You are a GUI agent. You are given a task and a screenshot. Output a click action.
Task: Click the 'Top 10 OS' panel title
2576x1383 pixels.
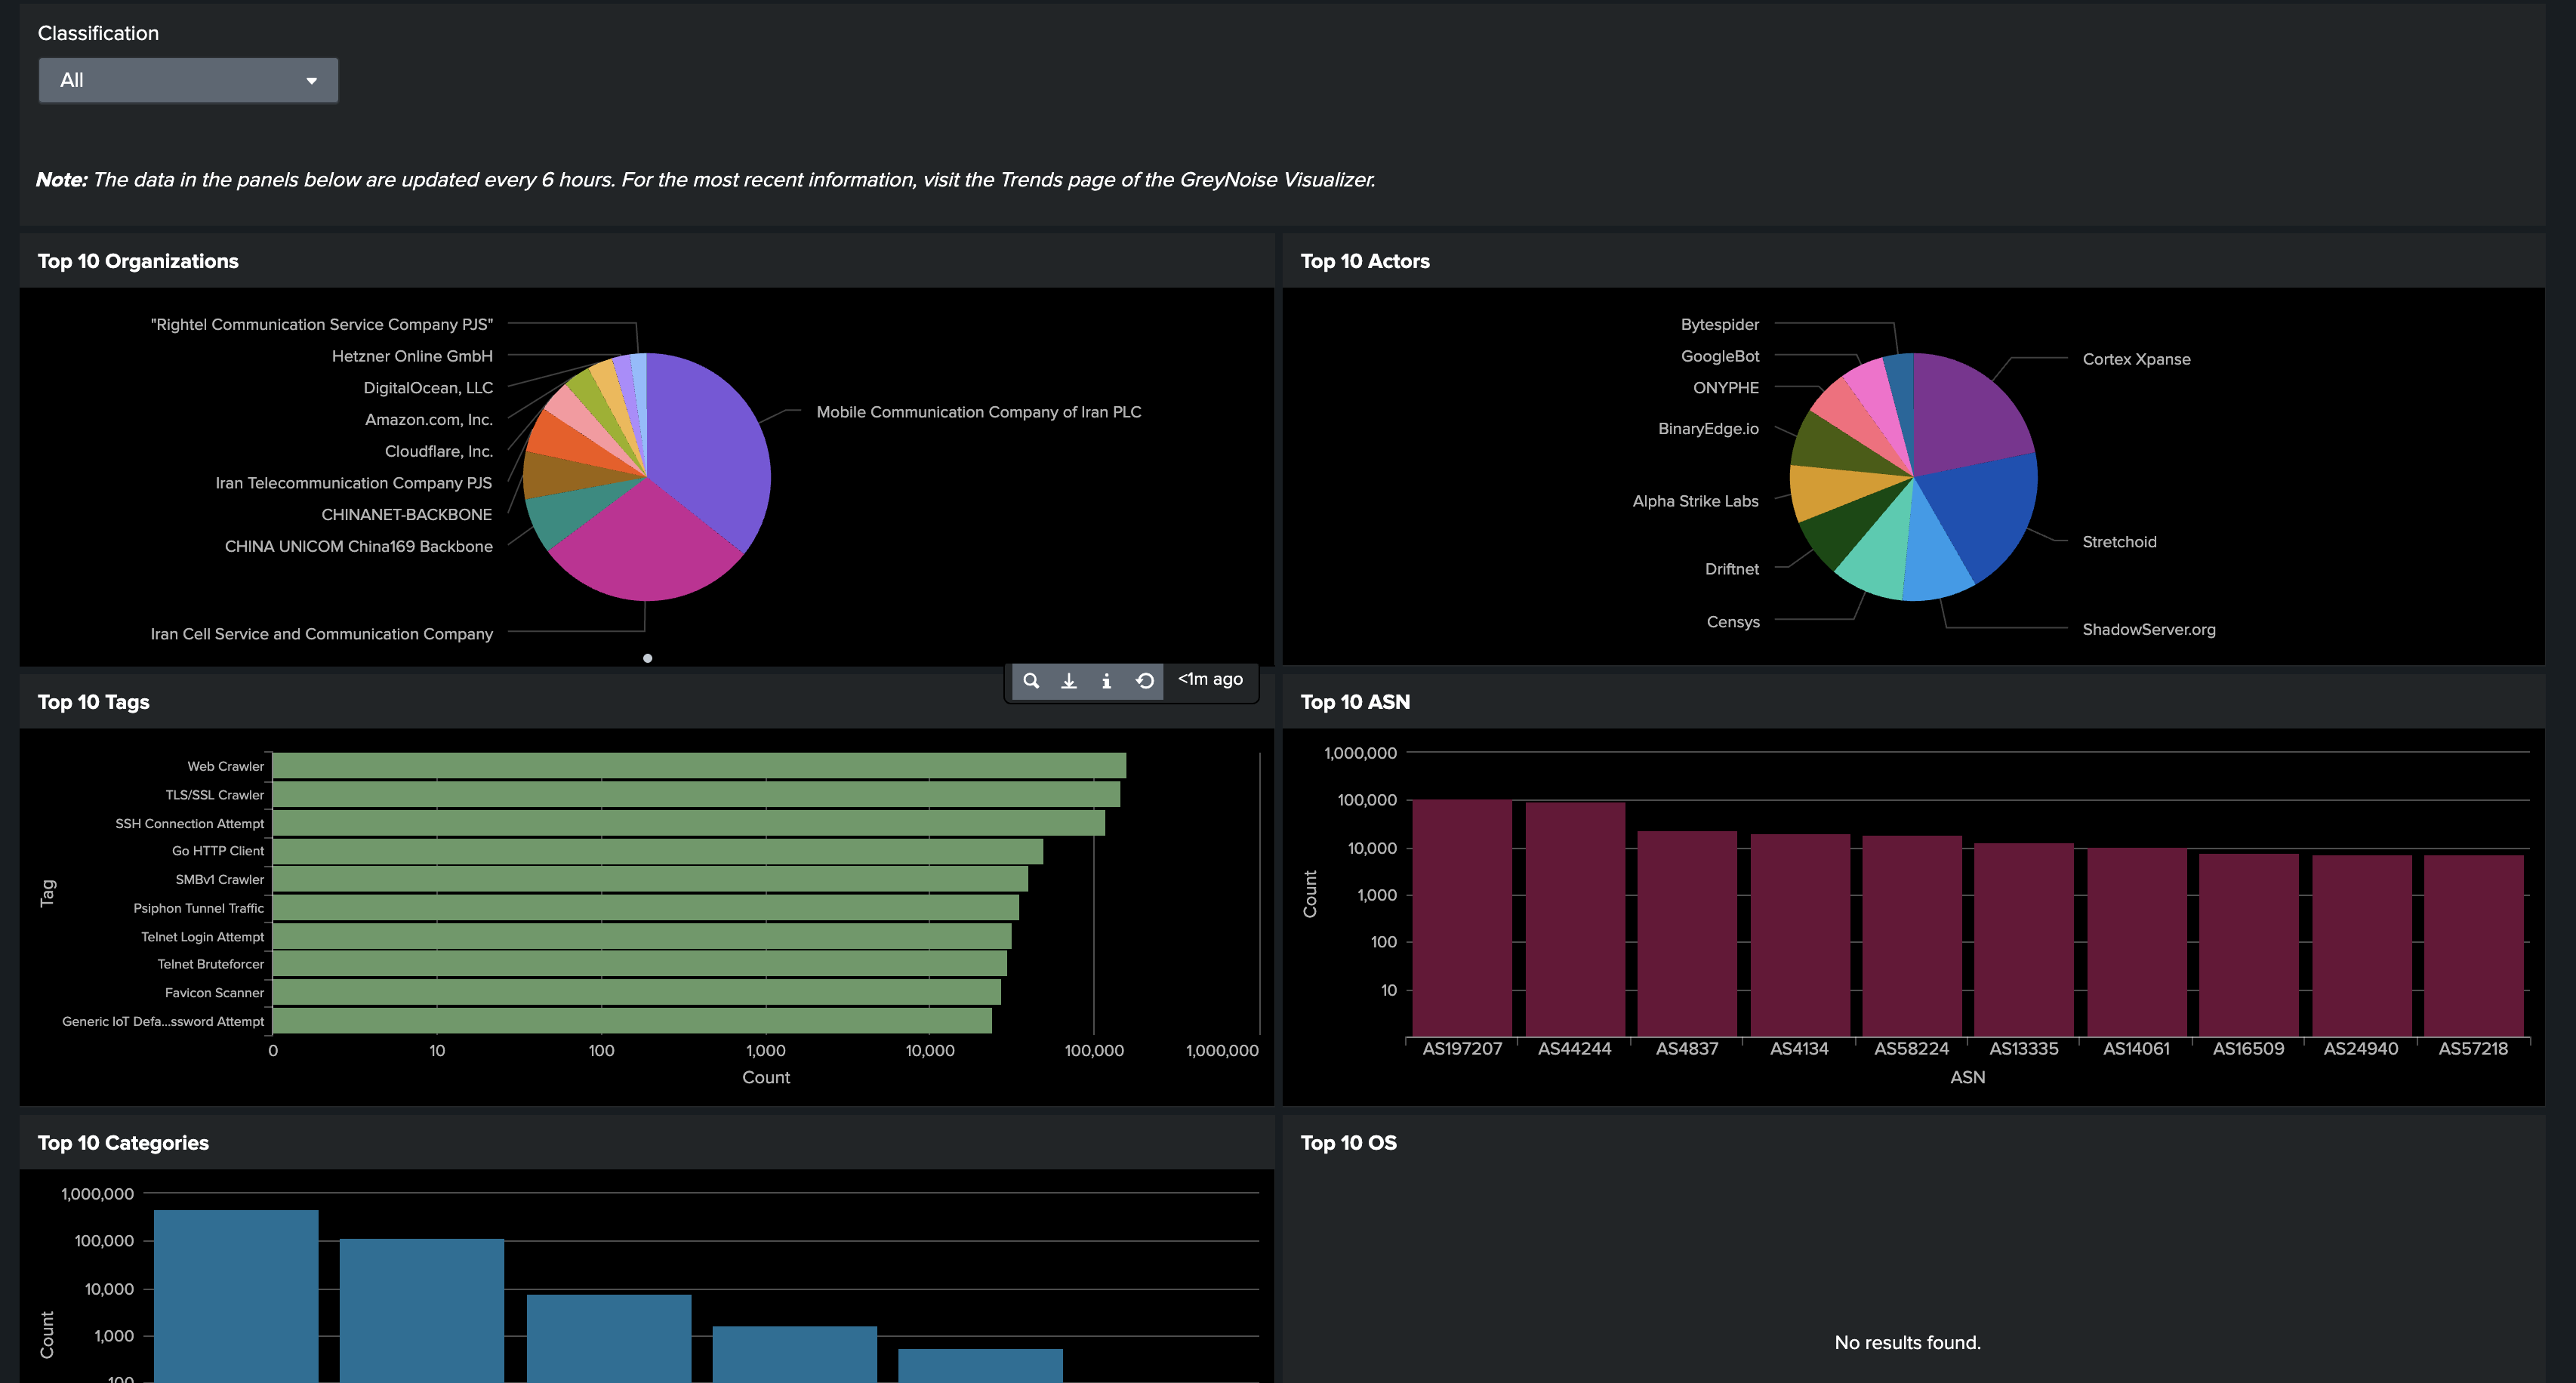pos(1348,1143)
